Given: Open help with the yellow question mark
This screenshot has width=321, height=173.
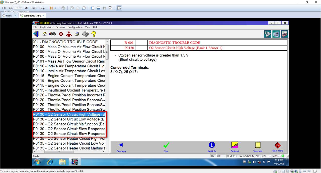Looking at the screenshot, I should [94, 34].
